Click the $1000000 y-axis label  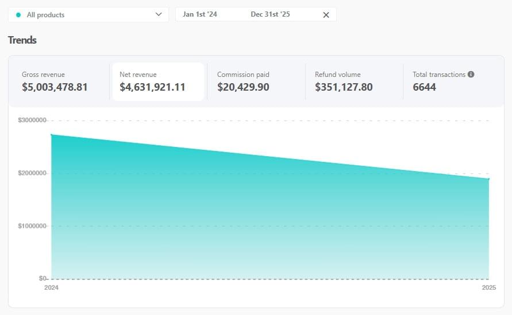pyautogui.click(x=33, y=226)
